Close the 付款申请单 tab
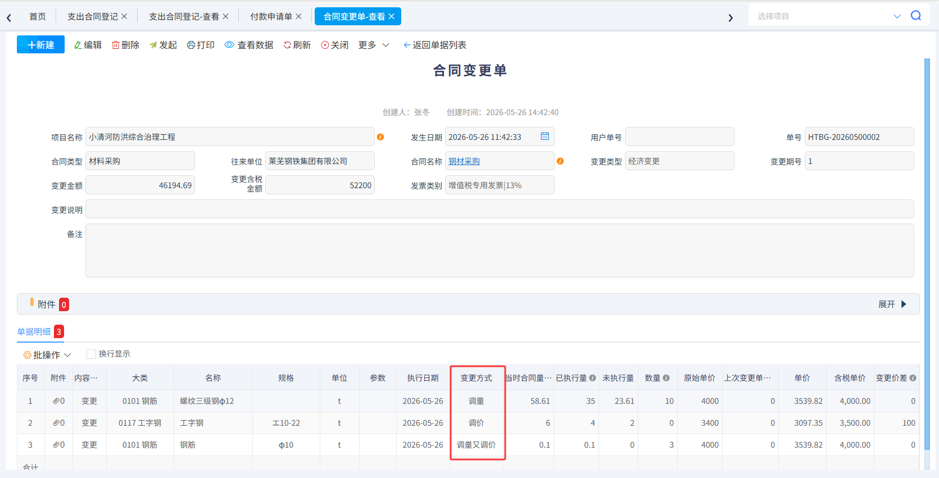 click(298, 16)
